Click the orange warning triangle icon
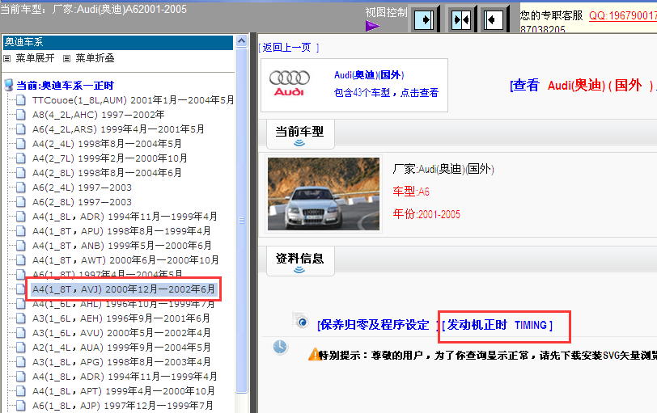Viewport: 657px width, 413px height. coord(313,355)
